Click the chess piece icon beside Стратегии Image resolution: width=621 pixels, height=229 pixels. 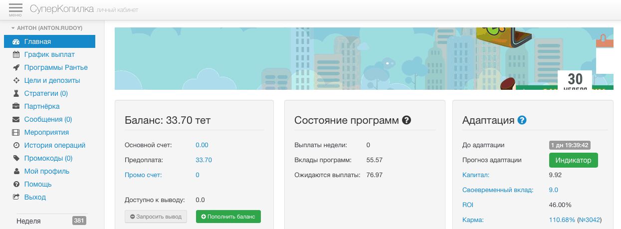click(16, 93)
